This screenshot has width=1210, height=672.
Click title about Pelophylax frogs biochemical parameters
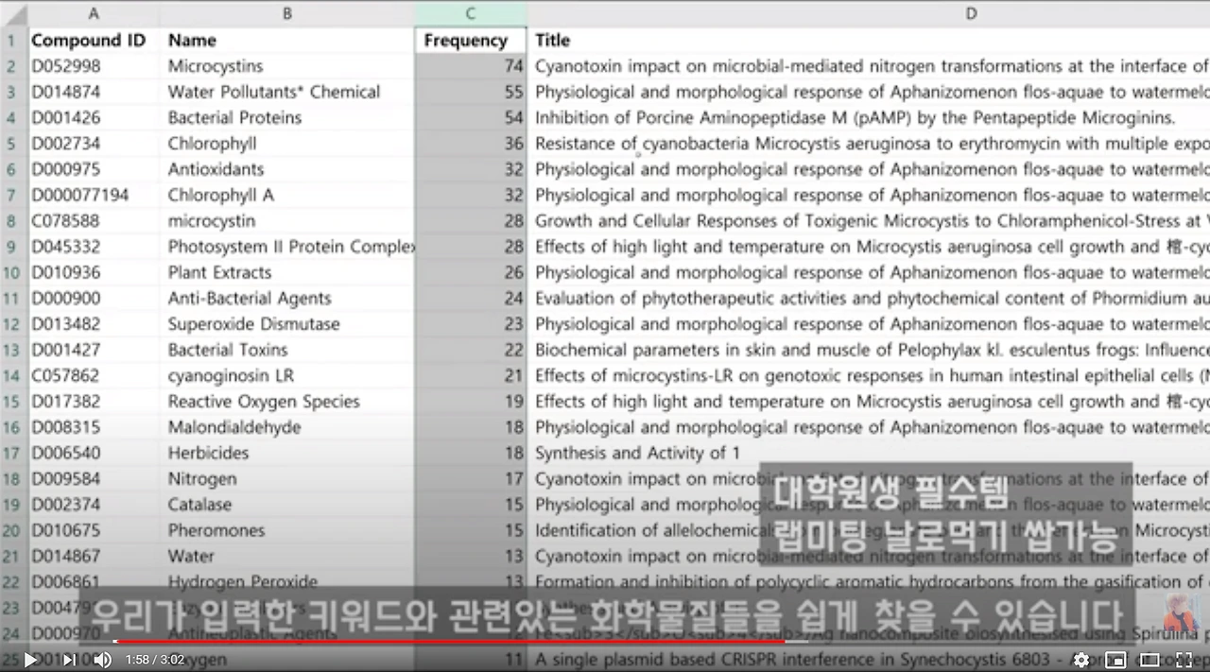(872, 350)
